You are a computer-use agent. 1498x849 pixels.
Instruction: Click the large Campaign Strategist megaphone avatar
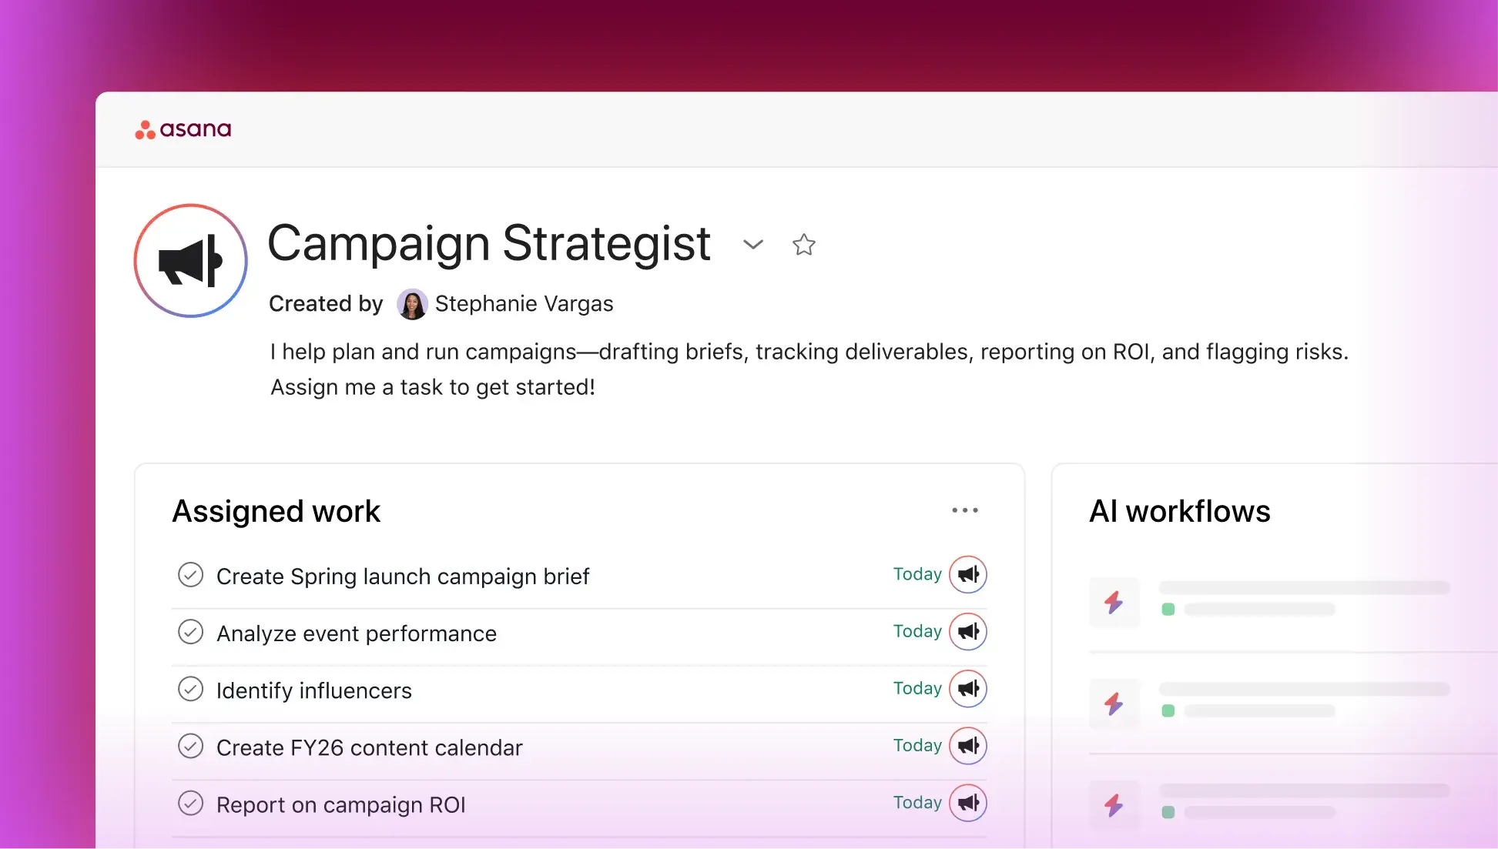(191, 261)
